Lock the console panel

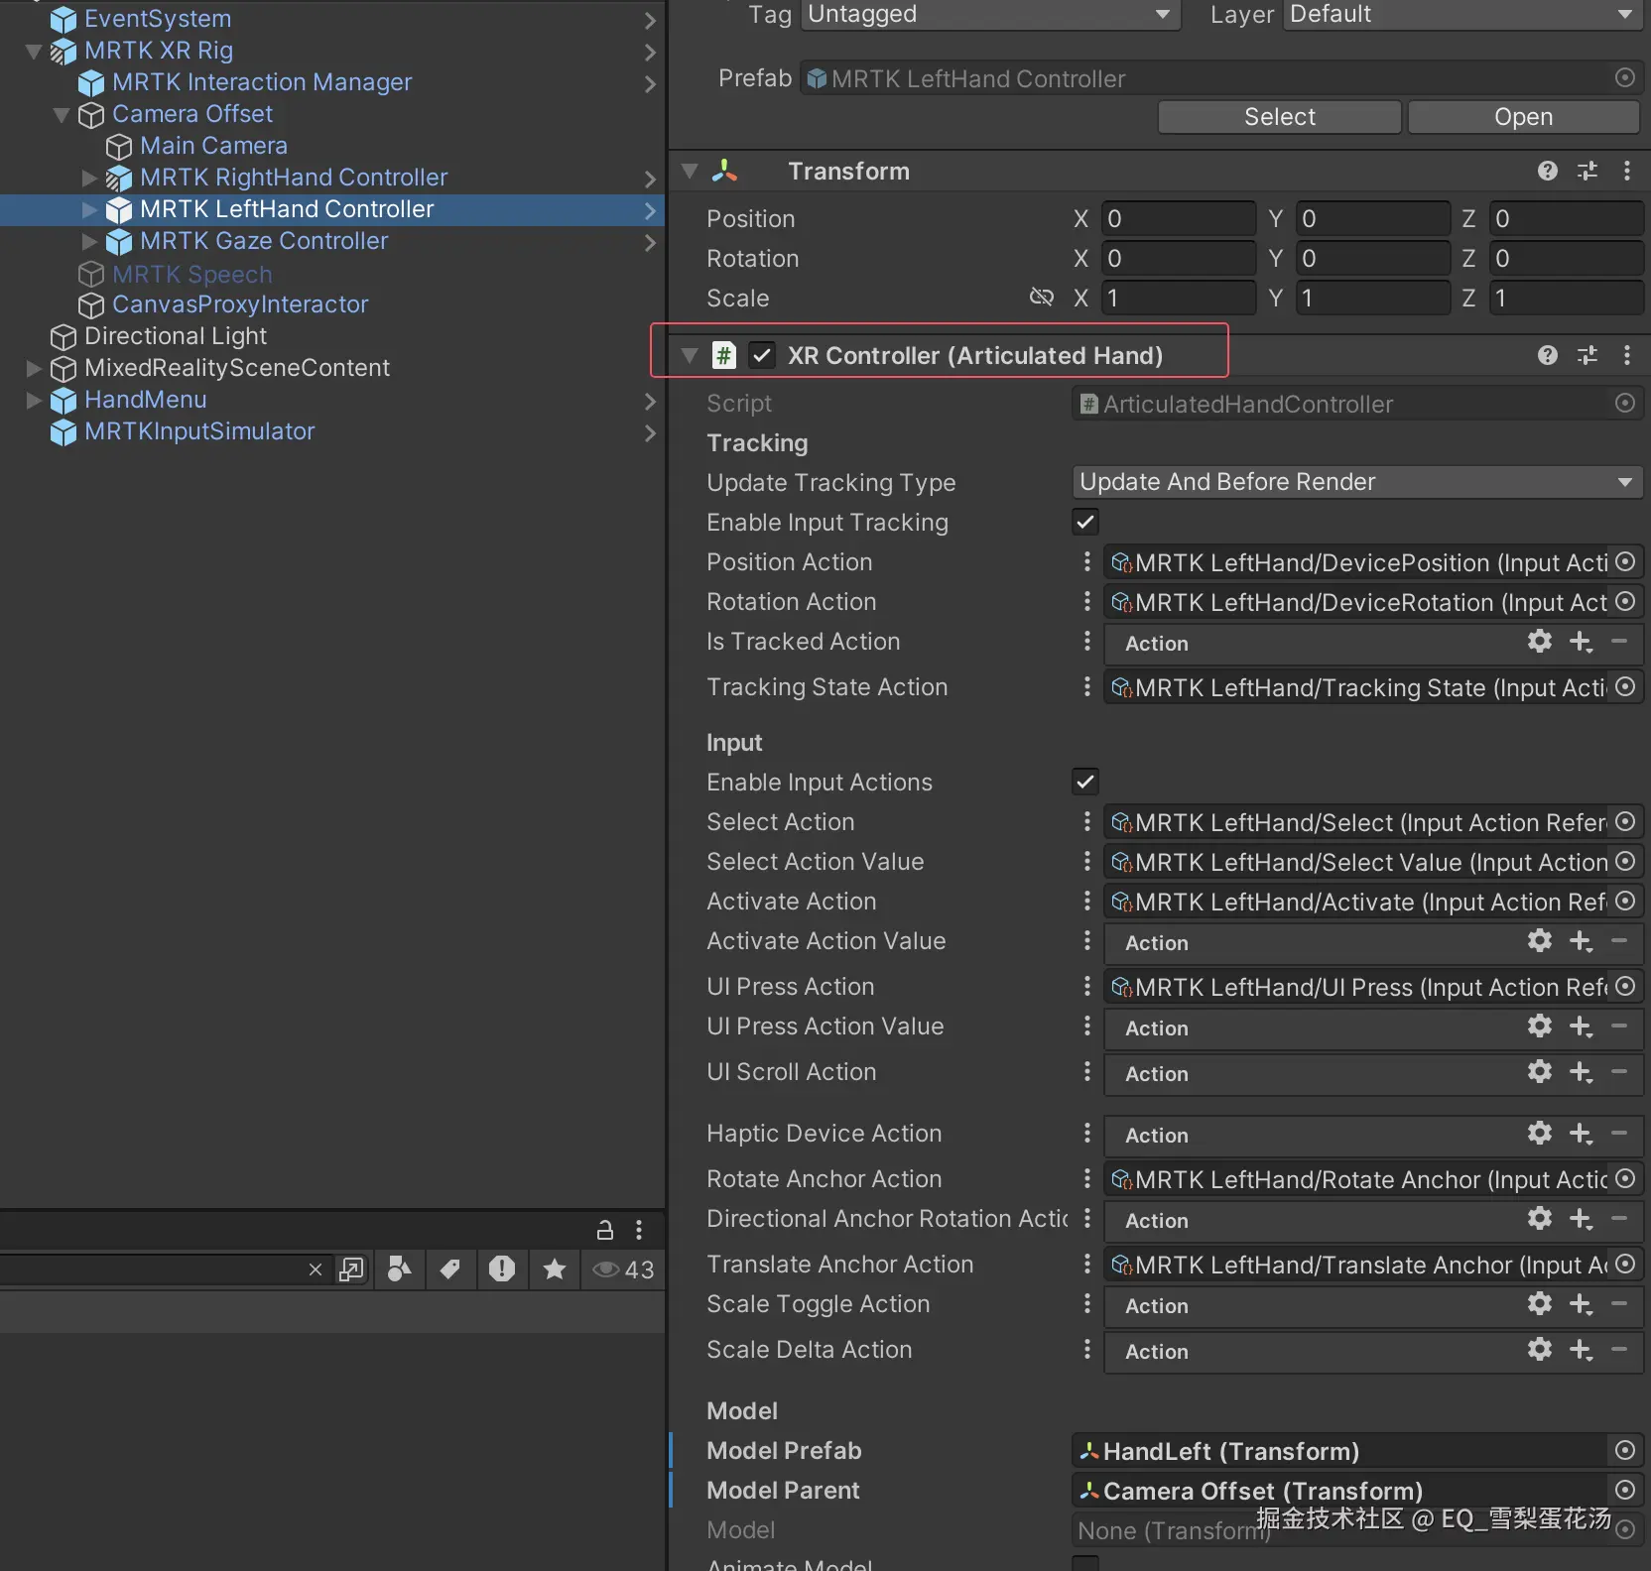point(604,1230)
